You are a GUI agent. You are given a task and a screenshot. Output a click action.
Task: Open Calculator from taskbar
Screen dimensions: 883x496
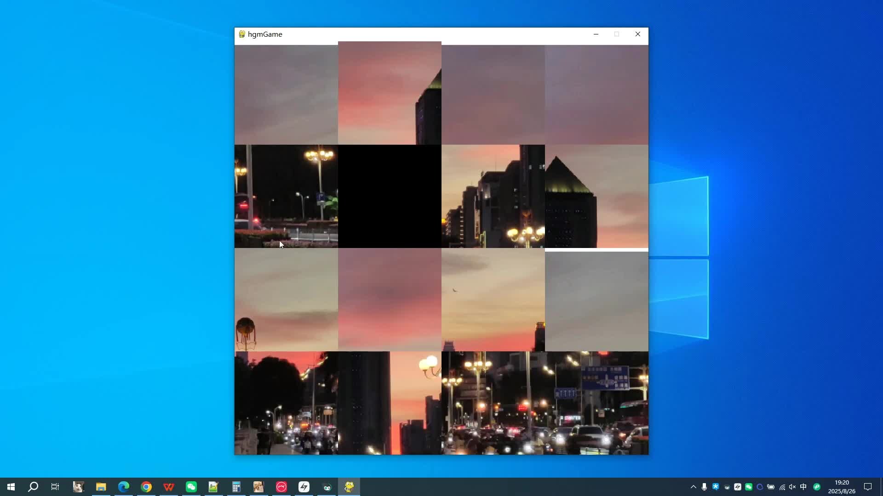pos(236,487)
